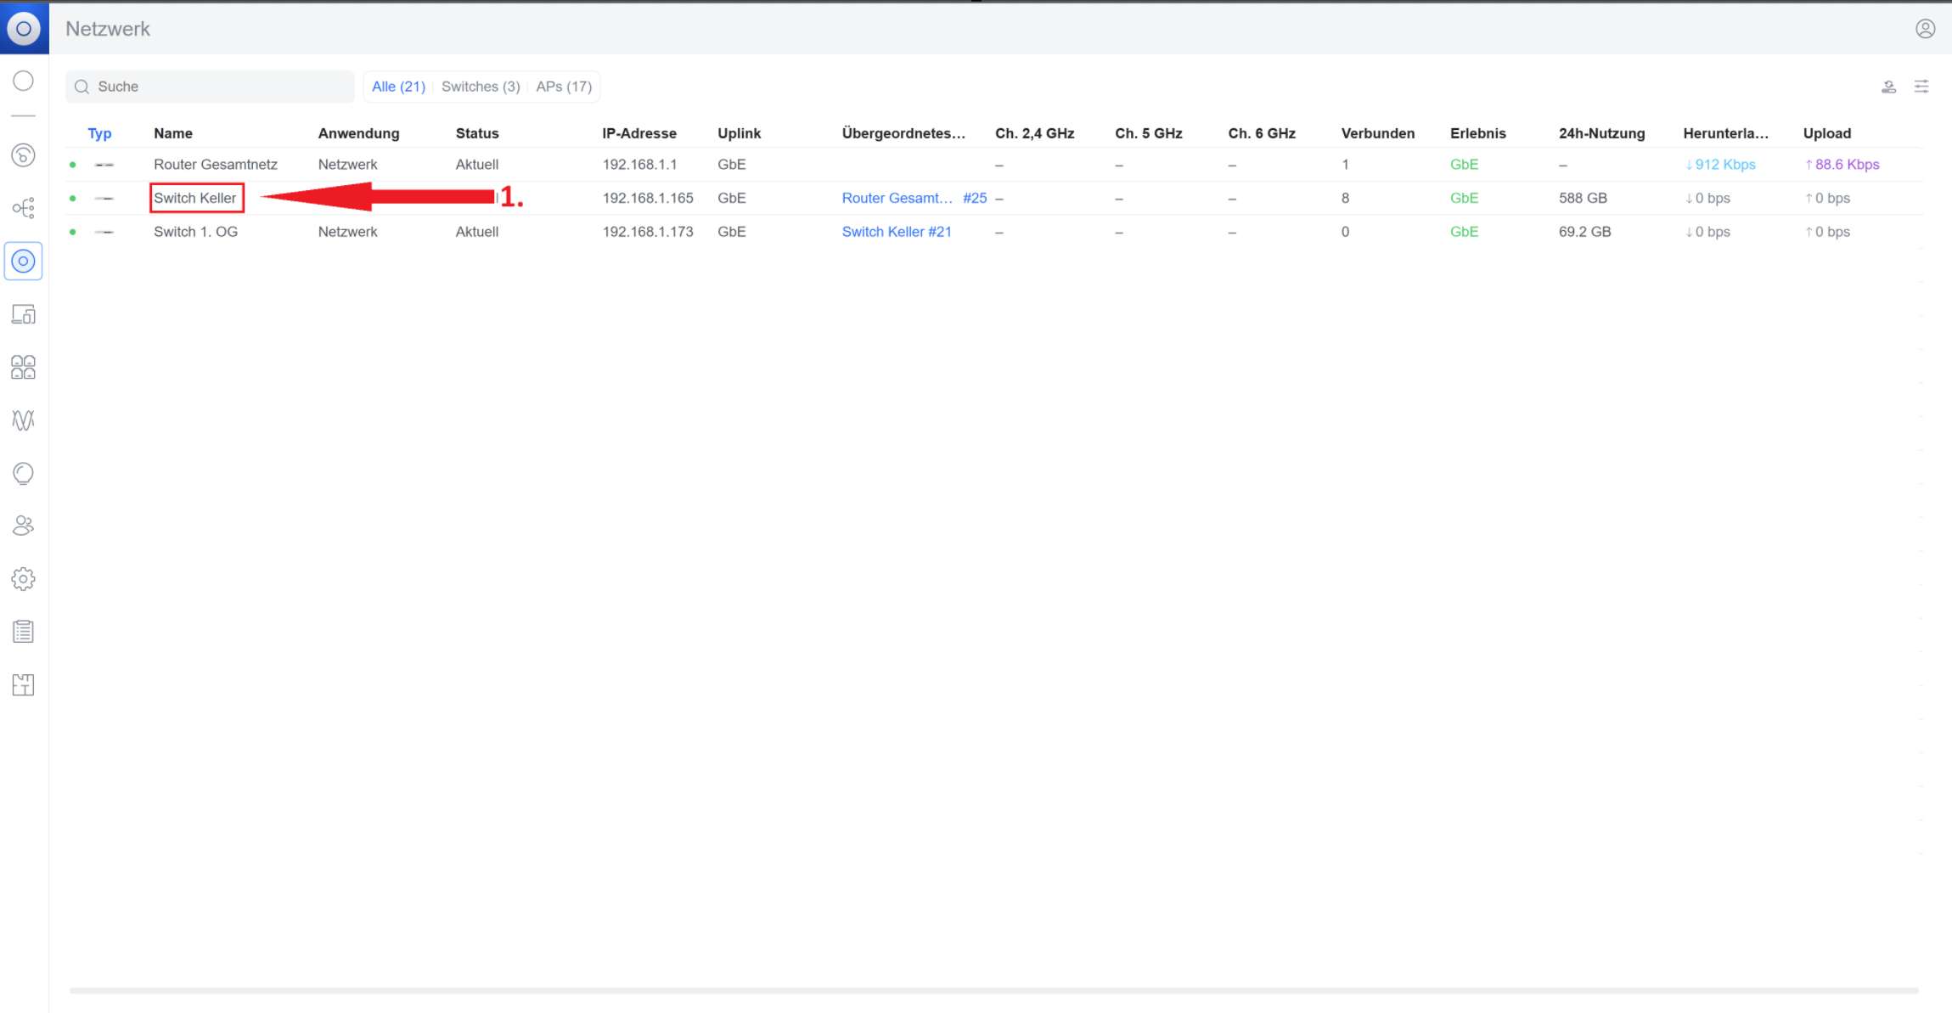The width and height of the screenshot is (1952, 1013).
Task: Open the system log list icon in sidebar
Action: pyautogui.click(x=24, y=632)
